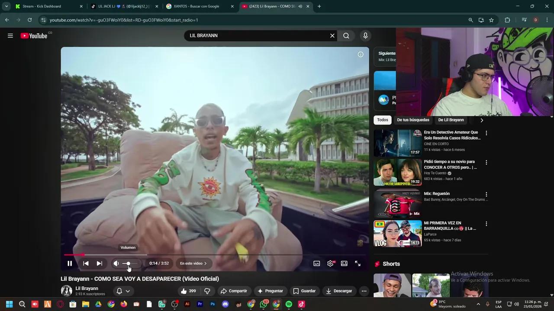
Task: Mute the video volume
Action: [x=116, y=263]
